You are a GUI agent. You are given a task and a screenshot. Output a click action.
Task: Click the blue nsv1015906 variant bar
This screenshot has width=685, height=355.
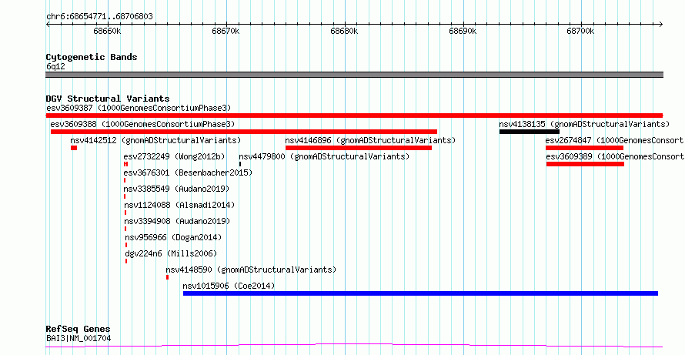click(420, 293)
